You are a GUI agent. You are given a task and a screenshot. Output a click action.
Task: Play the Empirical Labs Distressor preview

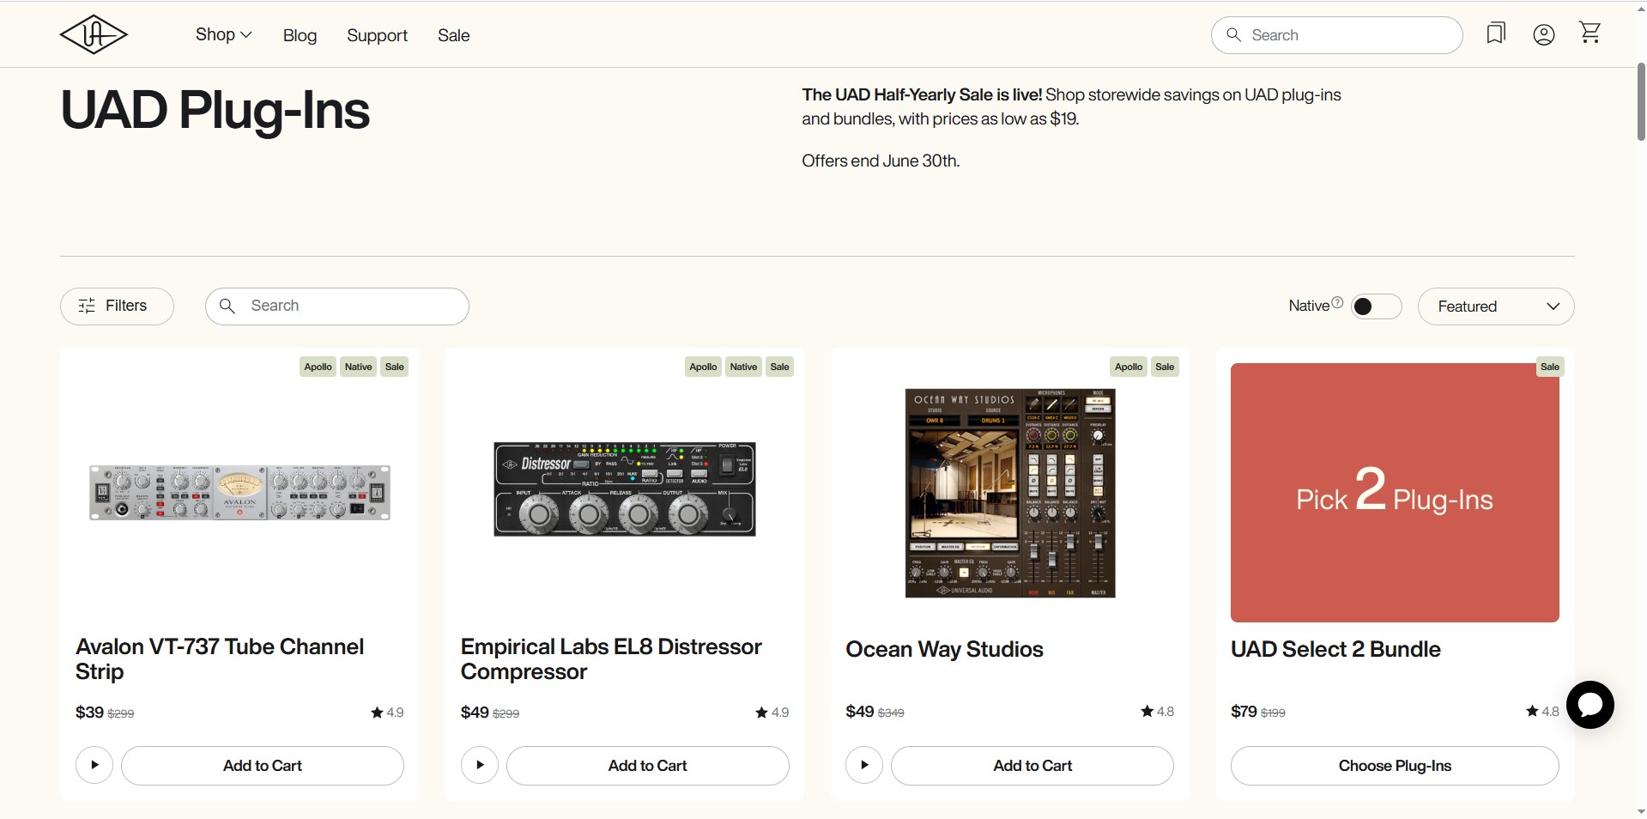coord(480,765)
